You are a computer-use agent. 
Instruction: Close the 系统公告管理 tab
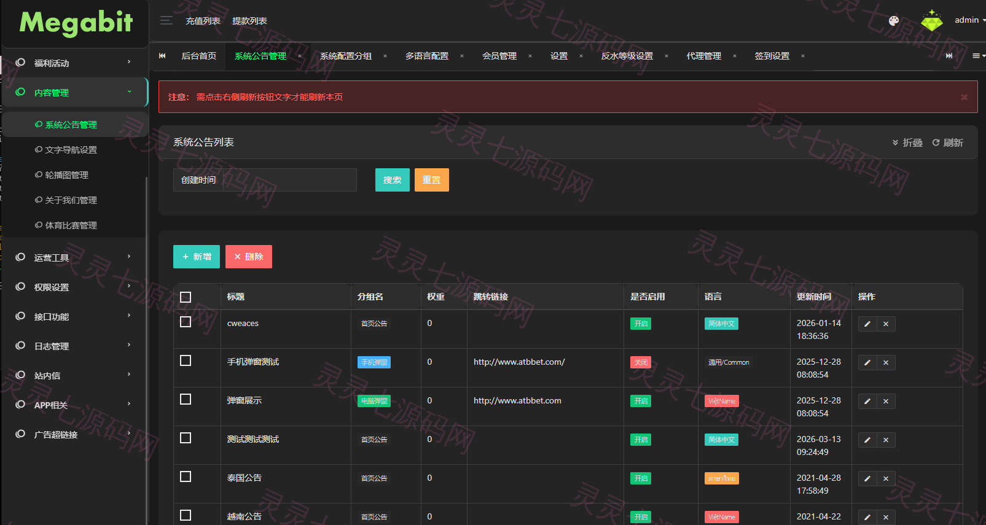[x=300, y=56]
